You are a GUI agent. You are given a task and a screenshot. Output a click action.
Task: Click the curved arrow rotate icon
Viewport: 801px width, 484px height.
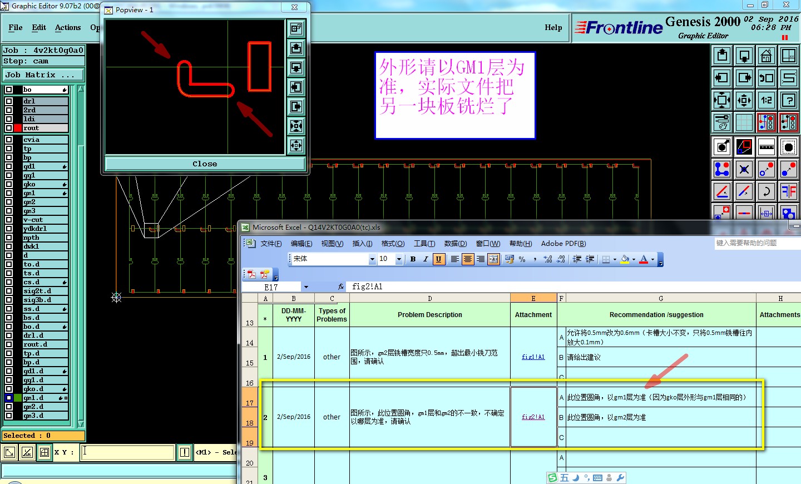pyautogui.click(x=767, y=191)
